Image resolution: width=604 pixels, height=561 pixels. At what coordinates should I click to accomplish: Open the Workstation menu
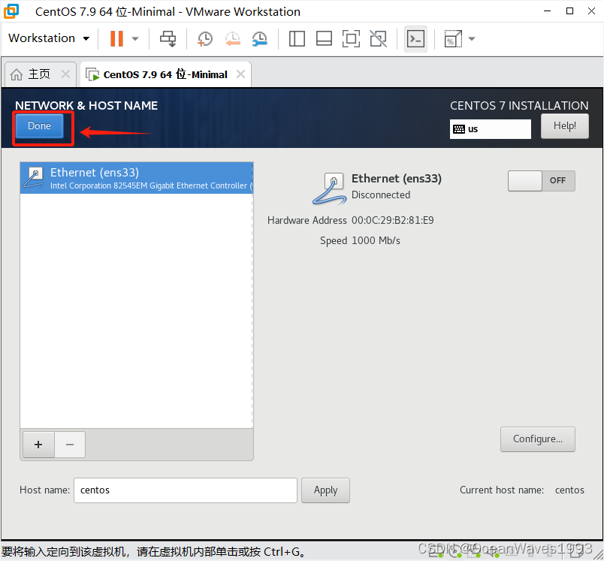coord(49,38)
